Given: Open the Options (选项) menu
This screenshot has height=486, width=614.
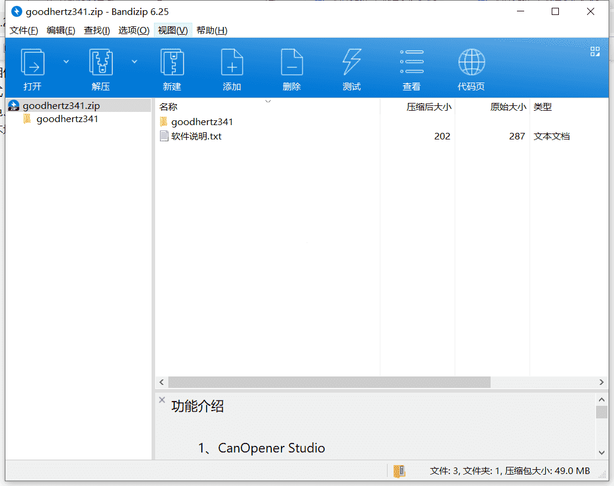Looking at the screenshot, I should pos(134,31).
